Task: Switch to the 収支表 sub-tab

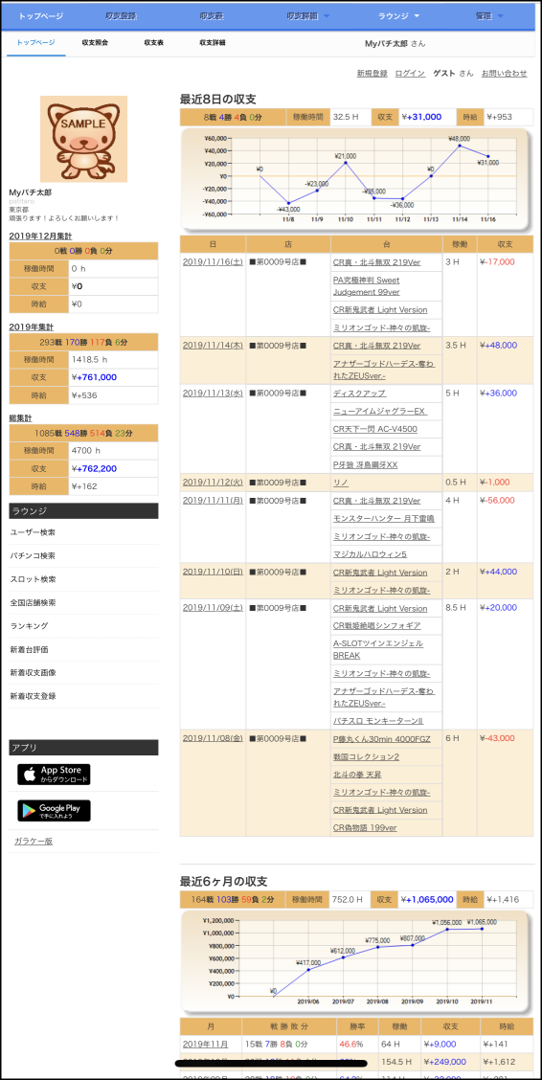Action: tap(153, 43)
